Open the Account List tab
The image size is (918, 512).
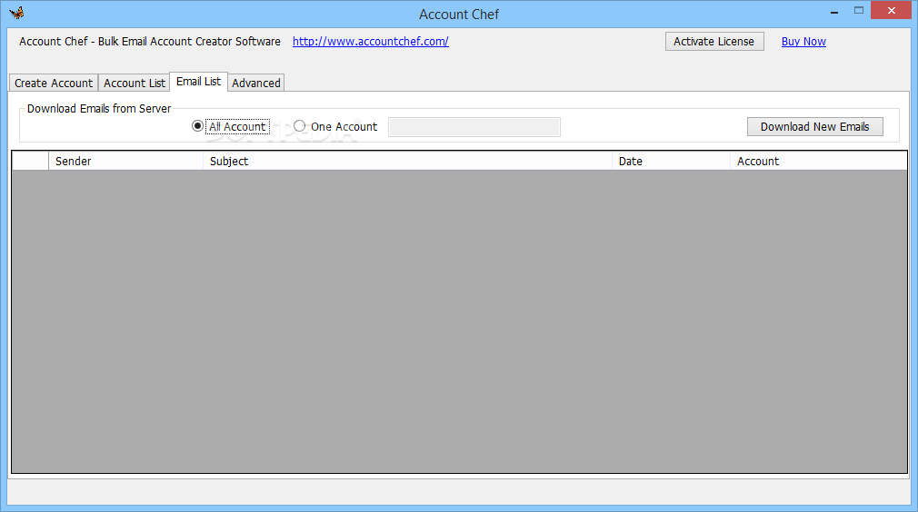(x=135, y=83)
